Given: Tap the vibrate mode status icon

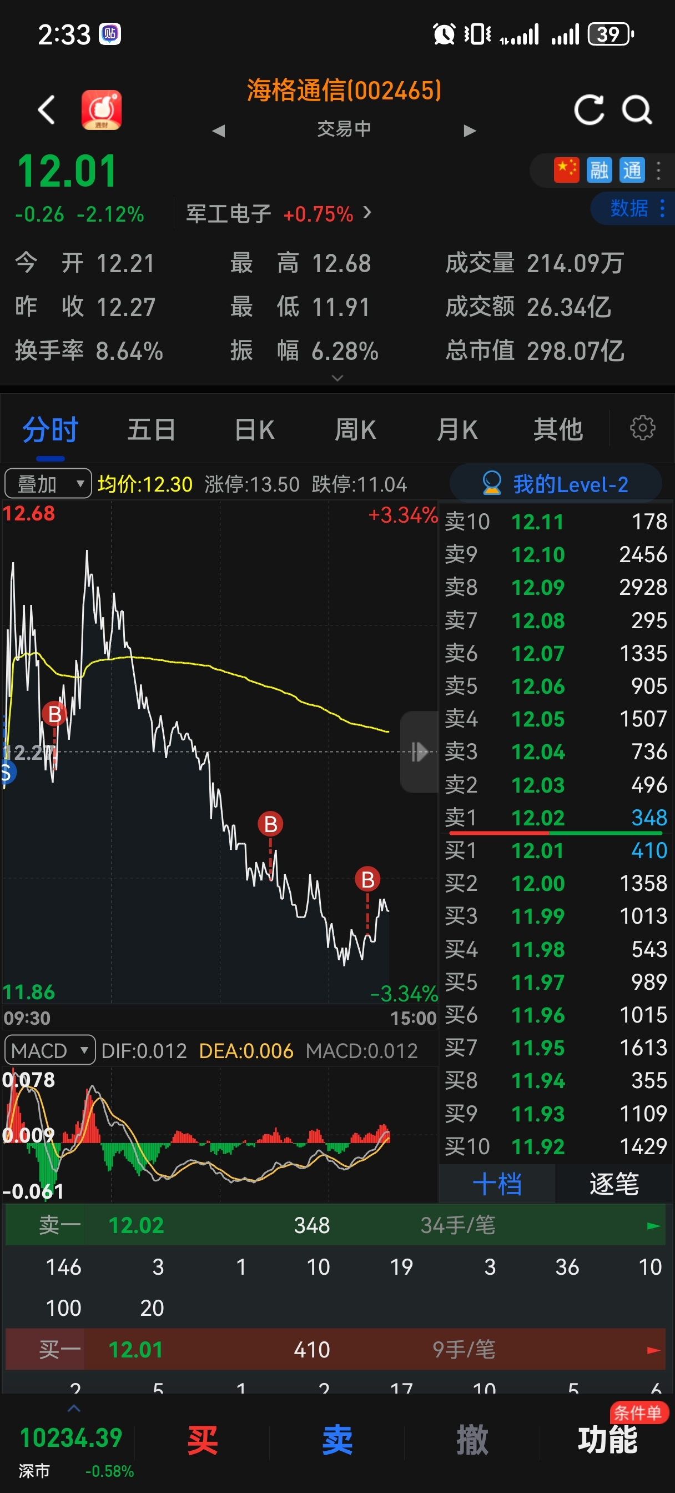Looking at the screenshot, I should pyautogui.click(x=477, y=34).
